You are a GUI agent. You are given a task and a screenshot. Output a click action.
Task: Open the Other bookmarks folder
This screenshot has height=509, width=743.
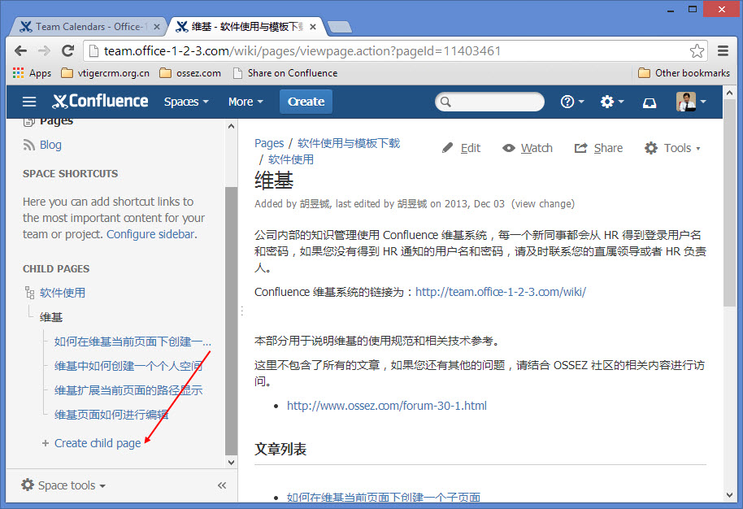pyautogui.click(x=684, y=73)
